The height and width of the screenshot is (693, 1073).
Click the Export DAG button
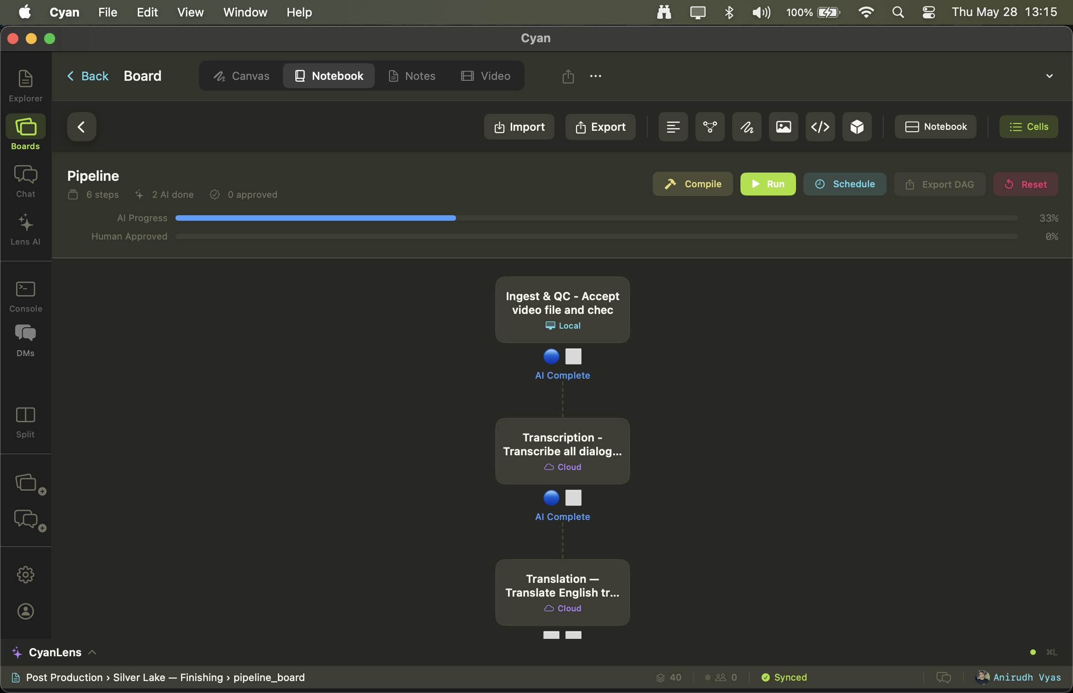pos(940,184)
